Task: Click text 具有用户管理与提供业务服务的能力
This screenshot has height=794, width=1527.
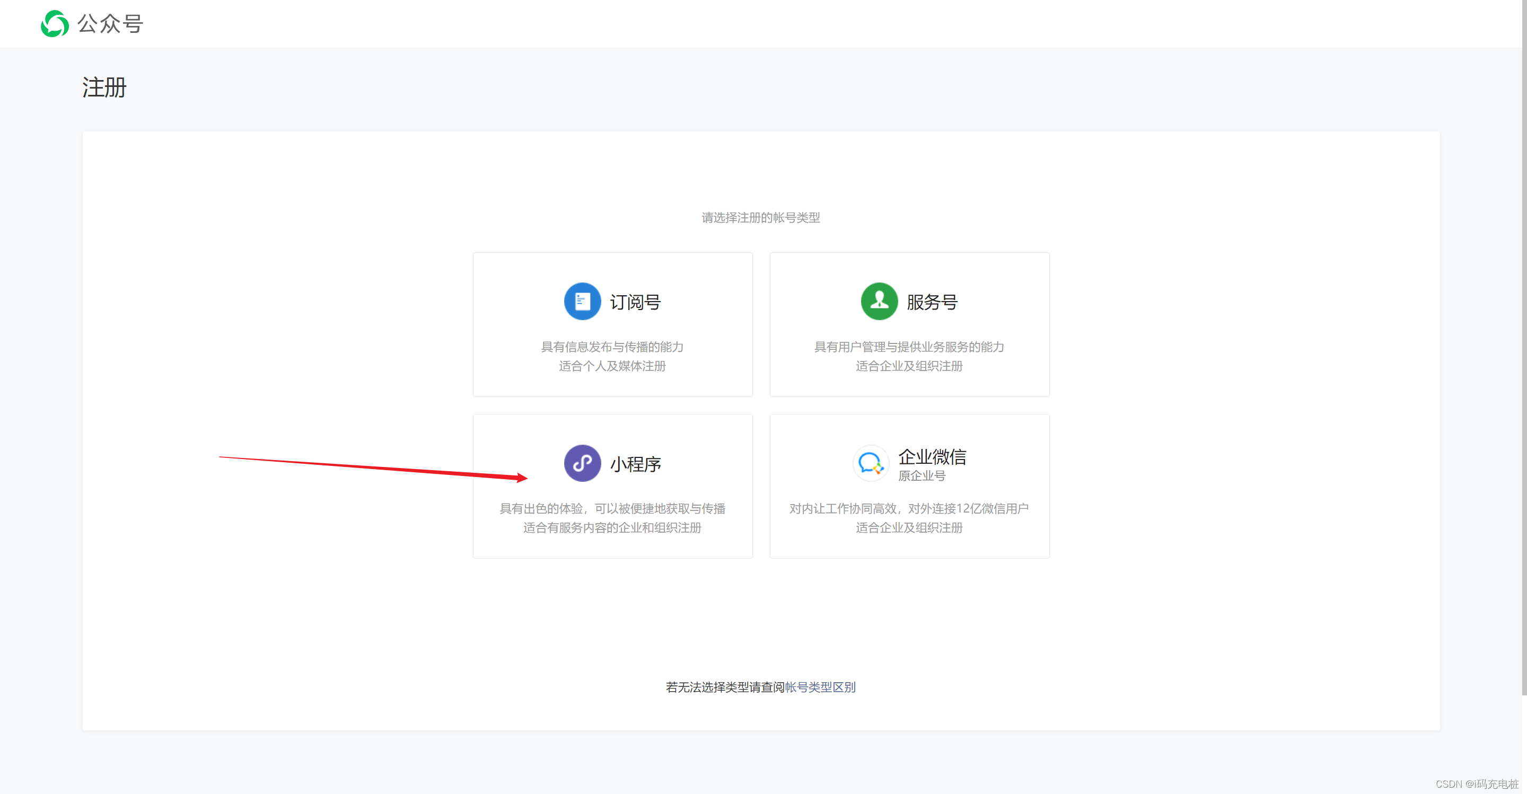Action: tap(909, 347)
